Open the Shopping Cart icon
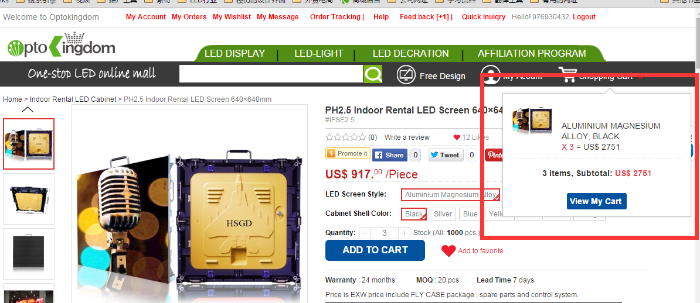Viewport: 700px width, 303px height. (x=567, y=74)
